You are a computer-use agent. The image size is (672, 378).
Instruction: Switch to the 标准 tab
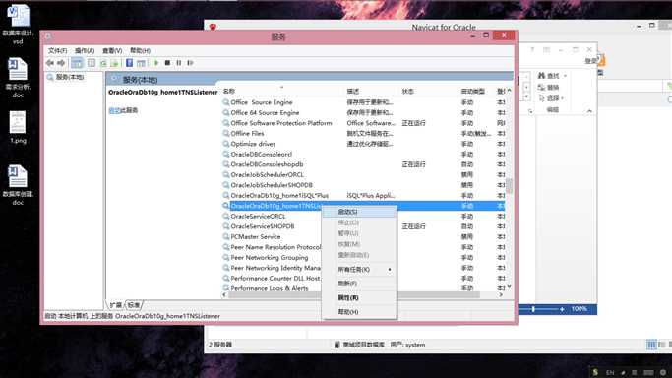click(x=134, y=305)
